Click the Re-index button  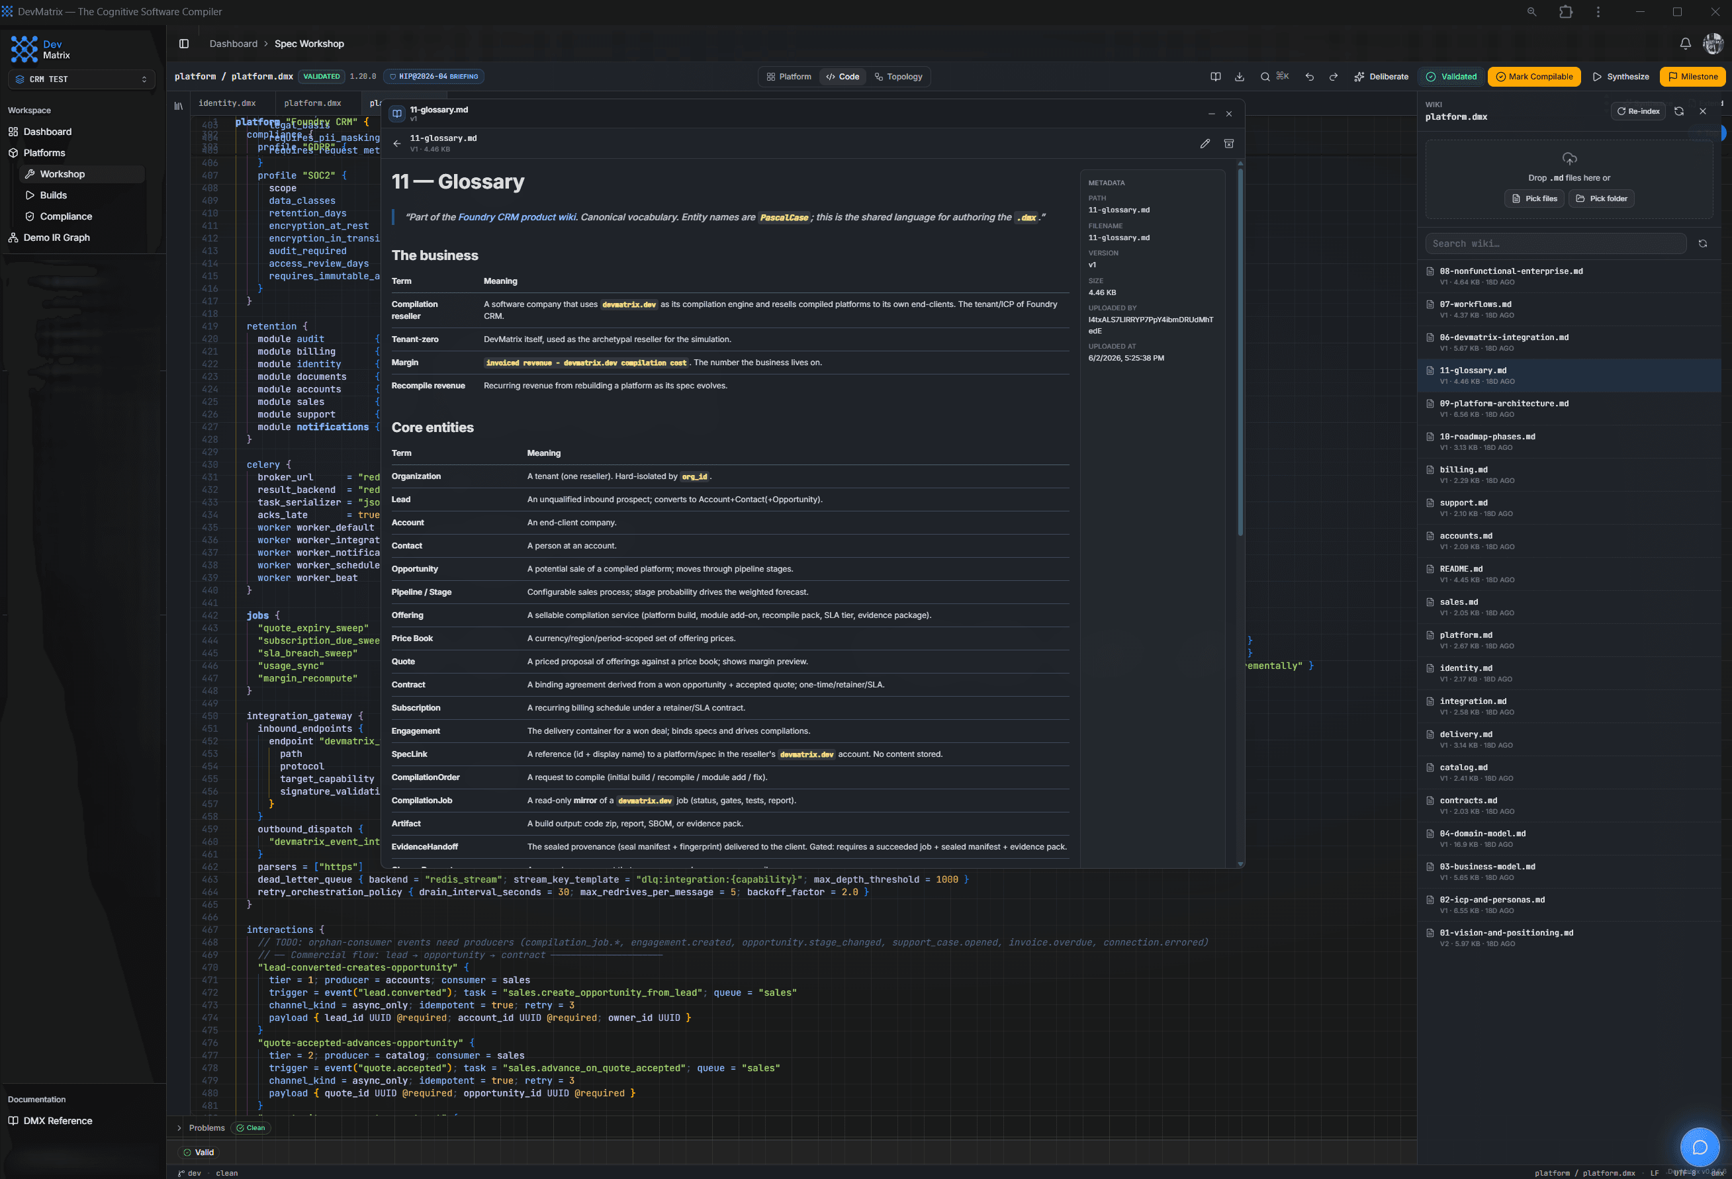click(1638, 111)
